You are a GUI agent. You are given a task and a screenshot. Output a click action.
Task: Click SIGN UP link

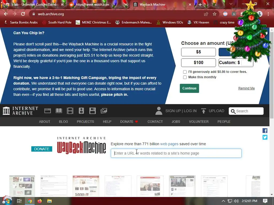coord(173,111)
